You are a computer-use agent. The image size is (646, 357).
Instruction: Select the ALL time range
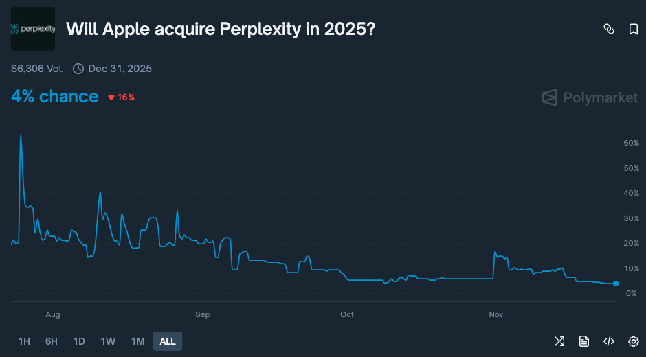tap(168, 341)
